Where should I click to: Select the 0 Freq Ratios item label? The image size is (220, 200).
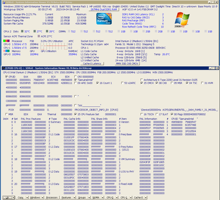[x=126, y=147]
